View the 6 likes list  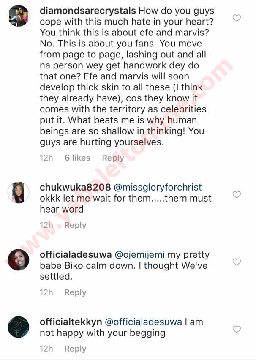tap(77, 158)
